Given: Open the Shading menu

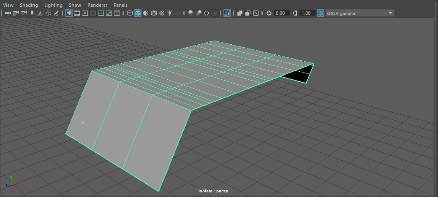Looking at the screenshot, I should tap(29, 5).
